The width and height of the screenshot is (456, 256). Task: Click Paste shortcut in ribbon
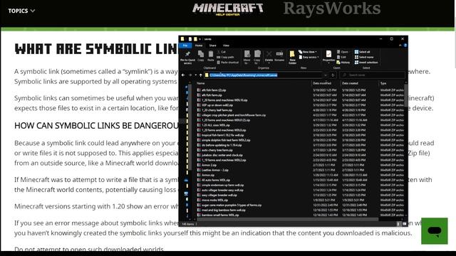[x=228, y=63]
